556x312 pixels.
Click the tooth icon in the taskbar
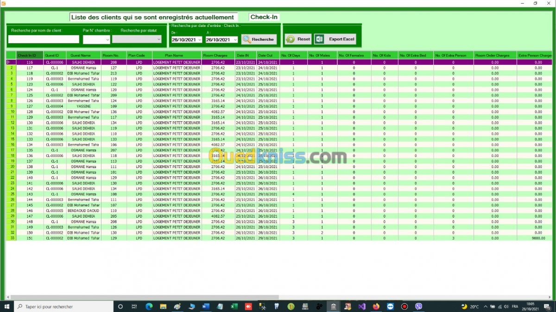[277, 306]
